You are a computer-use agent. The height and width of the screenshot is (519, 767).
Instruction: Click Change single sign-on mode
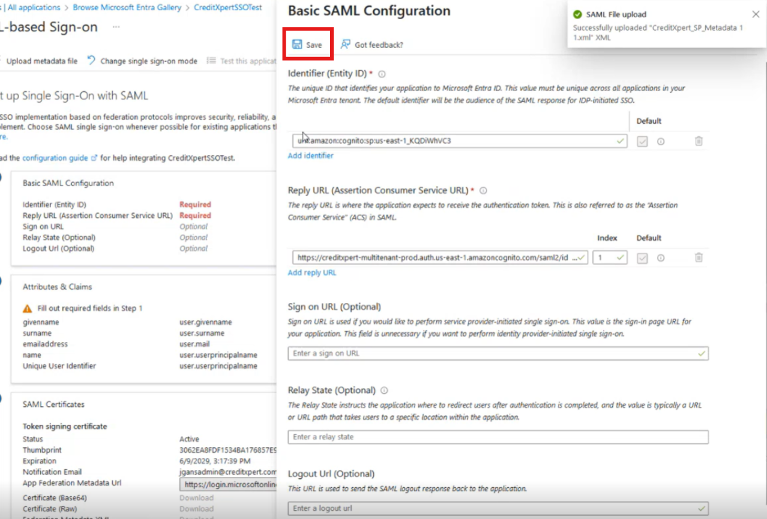[142, 61]
